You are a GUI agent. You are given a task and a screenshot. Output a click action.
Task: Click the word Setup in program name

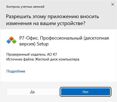coord(43,44)
